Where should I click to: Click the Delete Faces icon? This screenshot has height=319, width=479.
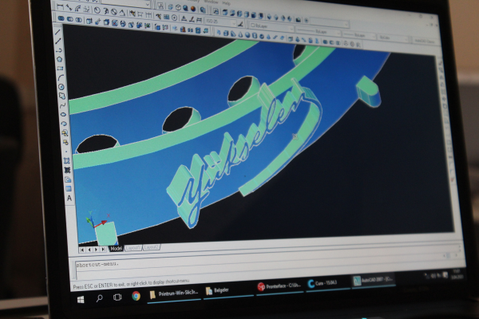coord(114,22)
